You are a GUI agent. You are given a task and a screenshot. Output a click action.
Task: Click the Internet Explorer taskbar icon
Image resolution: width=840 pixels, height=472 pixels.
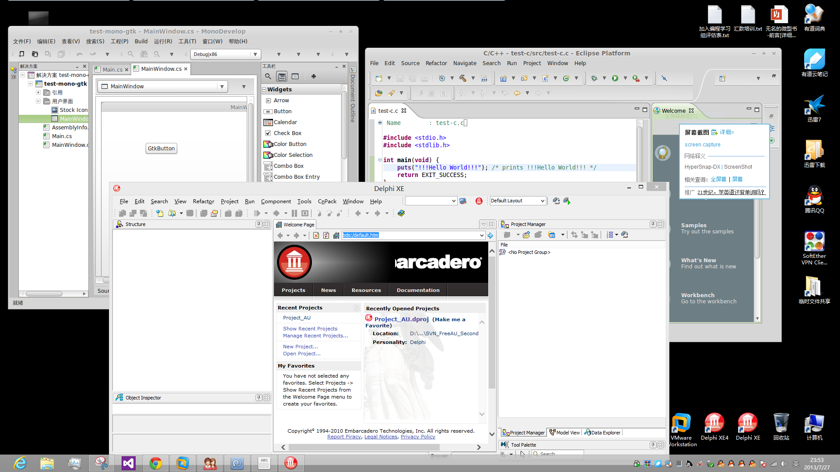[20, 463]
